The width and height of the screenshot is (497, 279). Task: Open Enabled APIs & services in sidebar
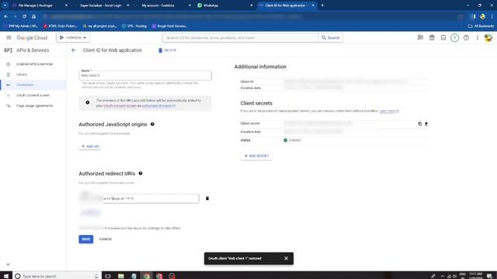(x=34, y=64)
